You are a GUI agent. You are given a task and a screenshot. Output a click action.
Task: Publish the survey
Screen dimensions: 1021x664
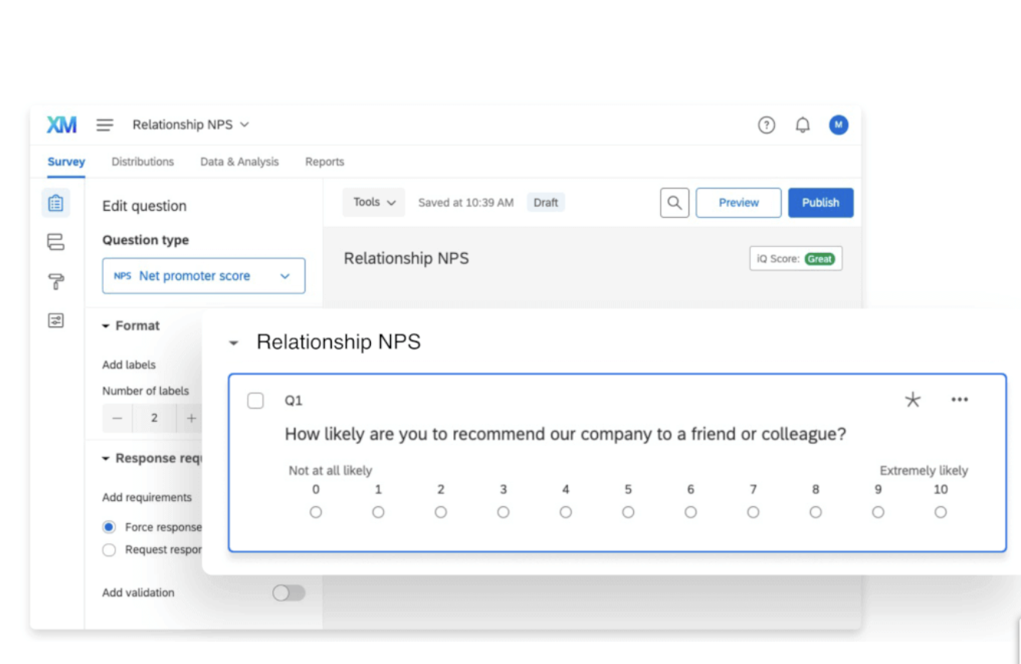[x=820, y=202]
